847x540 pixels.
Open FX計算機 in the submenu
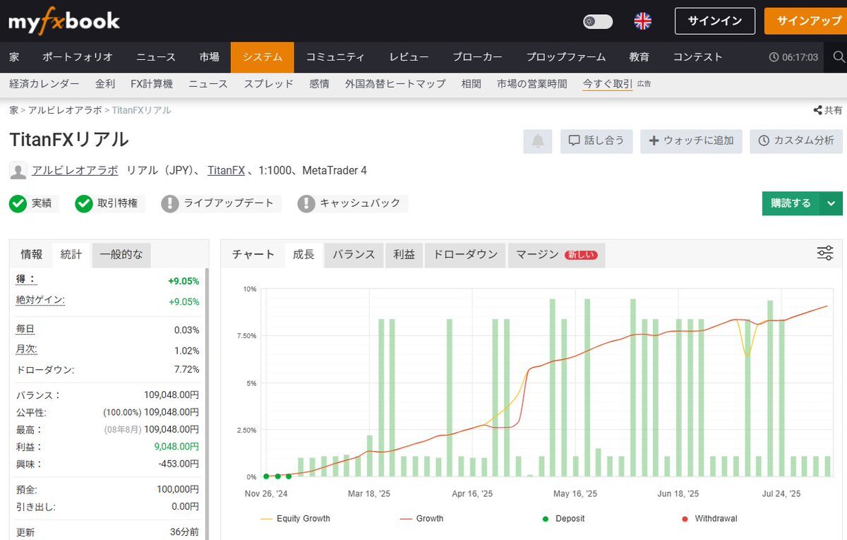[x=152, y=84]
